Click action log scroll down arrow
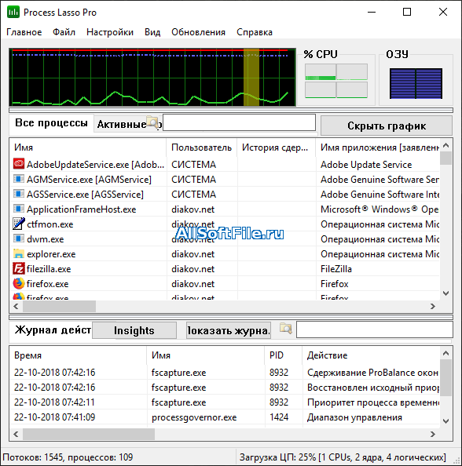The image size is (462, 466). point(445,420)
